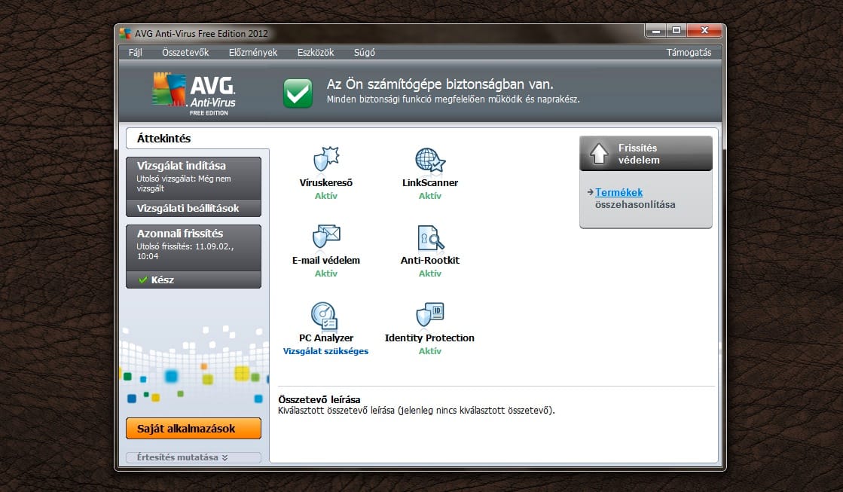Click the Aktív status under Identity Protection
The image size is (843, 492).
pyautogui.click(x=430, y=351)
